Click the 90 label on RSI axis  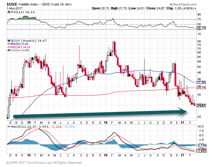tap(199, 14)
